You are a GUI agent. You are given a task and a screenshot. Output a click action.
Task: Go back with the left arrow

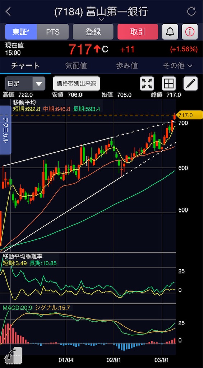pos(8,11)
